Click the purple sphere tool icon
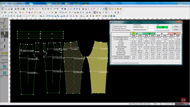Viewport: 190px width, 107px height. click(29, 12)
